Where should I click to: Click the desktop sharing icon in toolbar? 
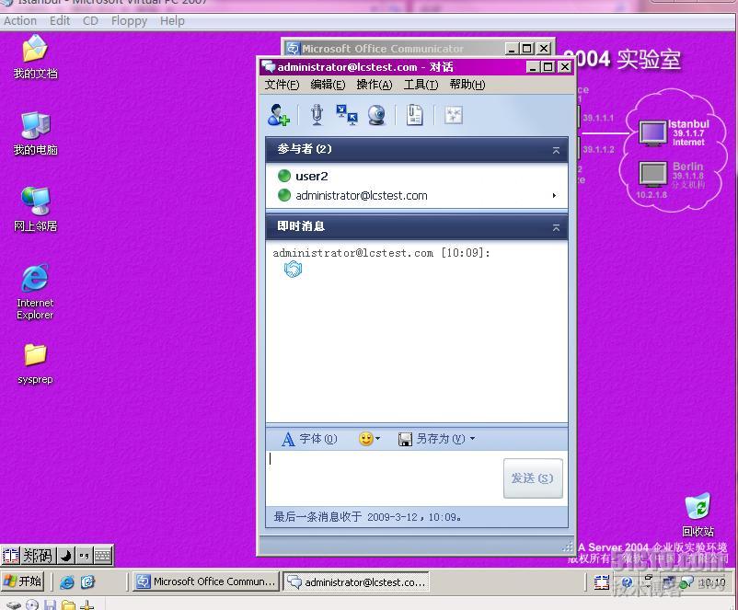click(347, 115)
